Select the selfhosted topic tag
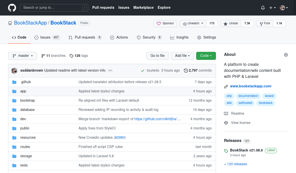Screen dimensions: 296x173 pos(245,103)
